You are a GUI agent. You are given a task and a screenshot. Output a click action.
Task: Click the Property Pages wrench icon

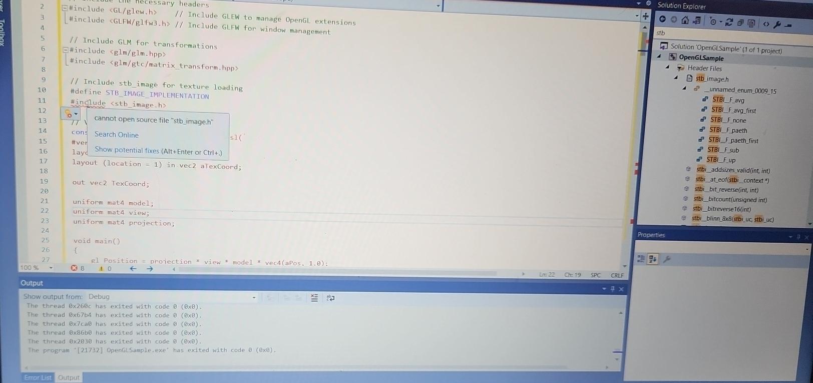click(x=667, y=259)
